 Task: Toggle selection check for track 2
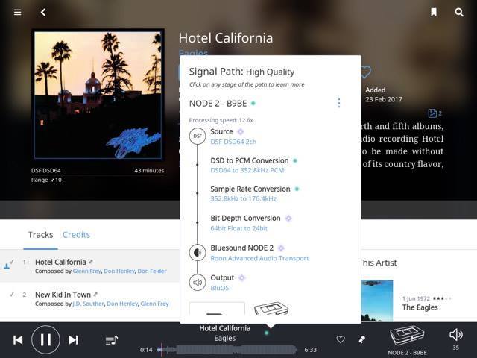click(x=12, y=295)
